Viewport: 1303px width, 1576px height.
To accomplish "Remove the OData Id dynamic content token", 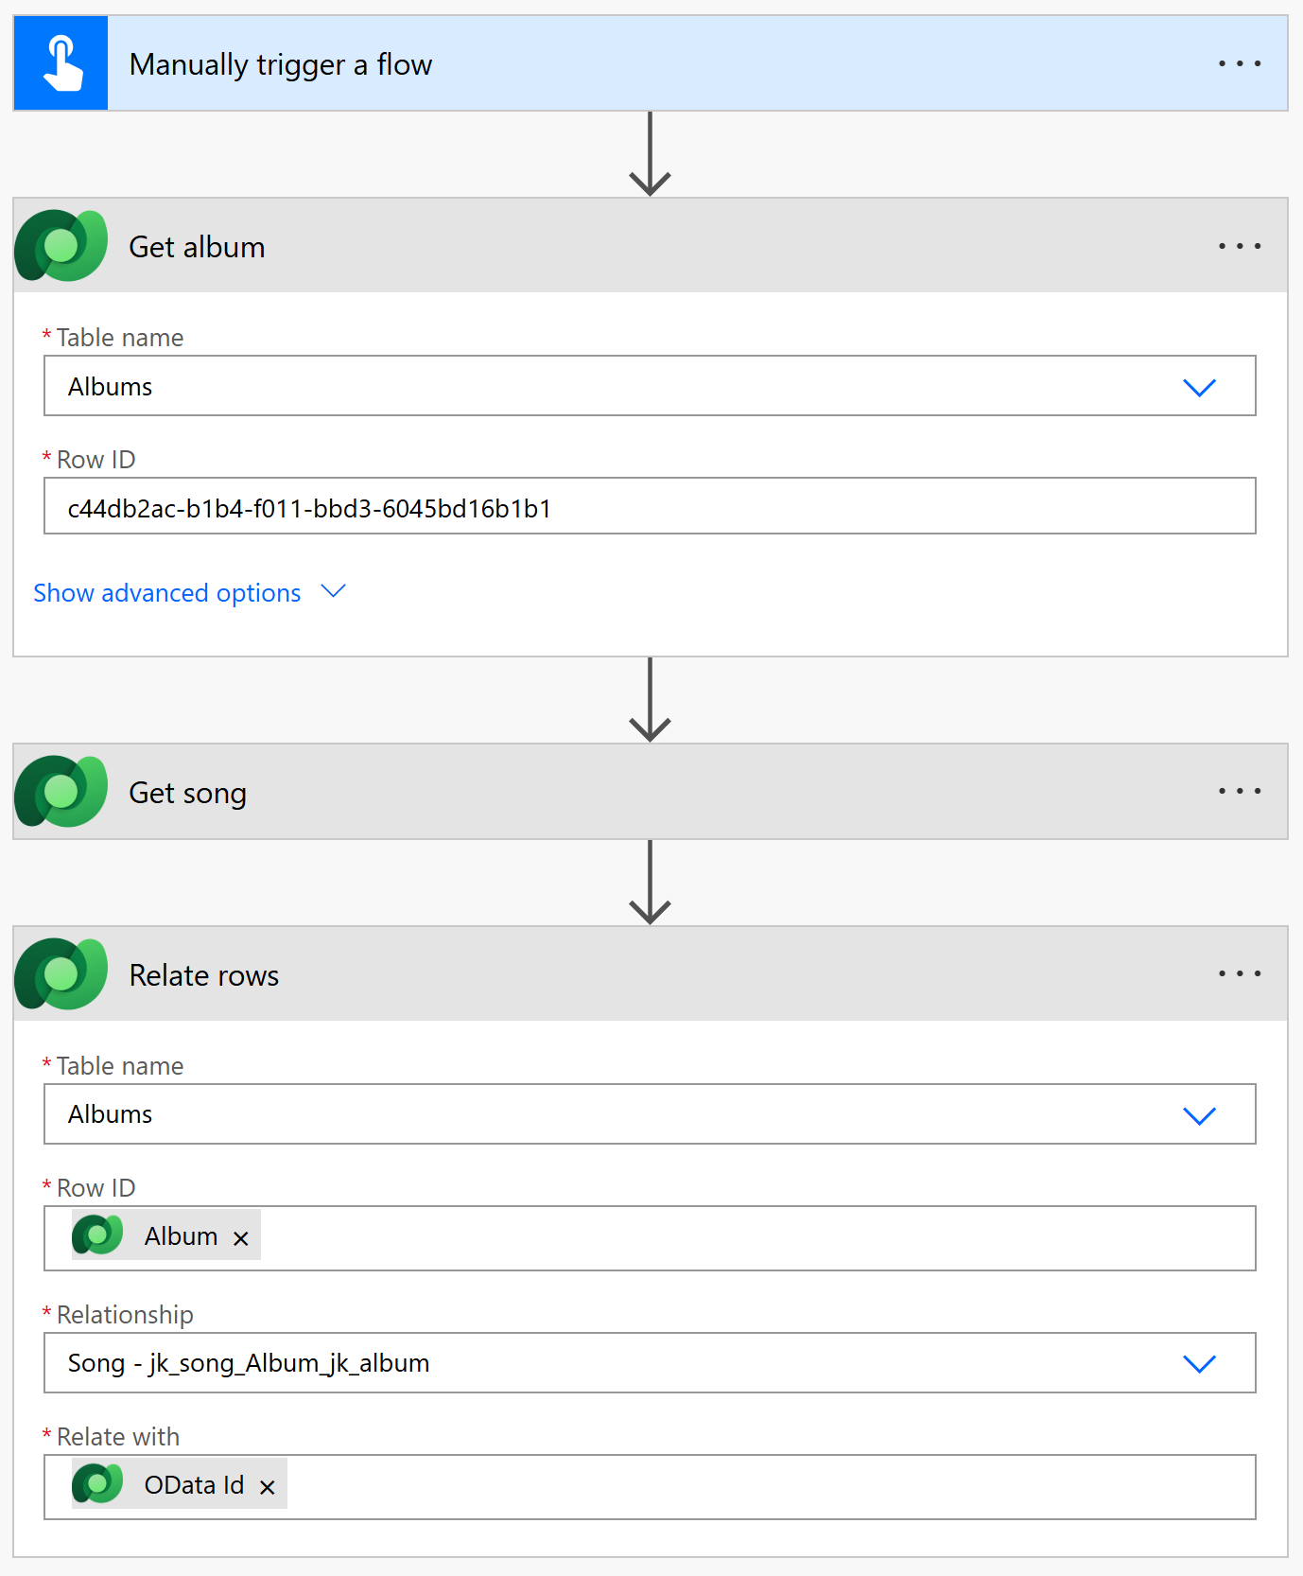I will pos(268,1487).
